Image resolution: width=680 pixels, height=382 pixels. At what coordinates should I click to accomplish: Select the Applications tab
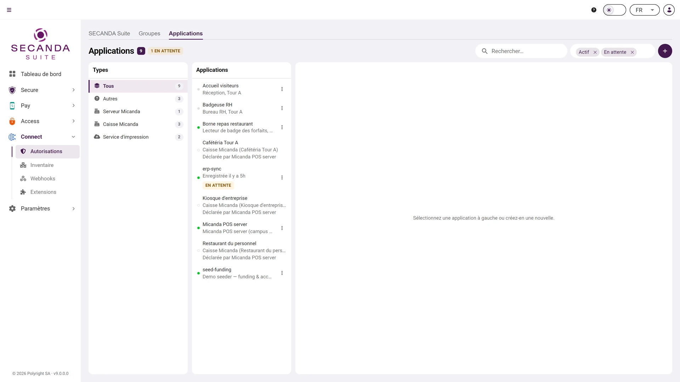[x=186, y=33]
